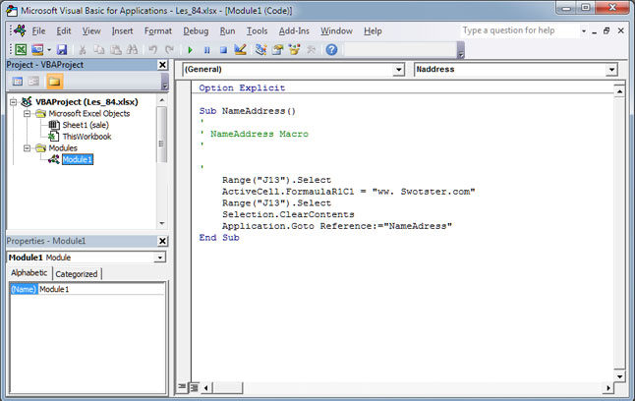Run macro with green play icon
The height and width of the screenshot is (401, 635).
click(190, 50)
